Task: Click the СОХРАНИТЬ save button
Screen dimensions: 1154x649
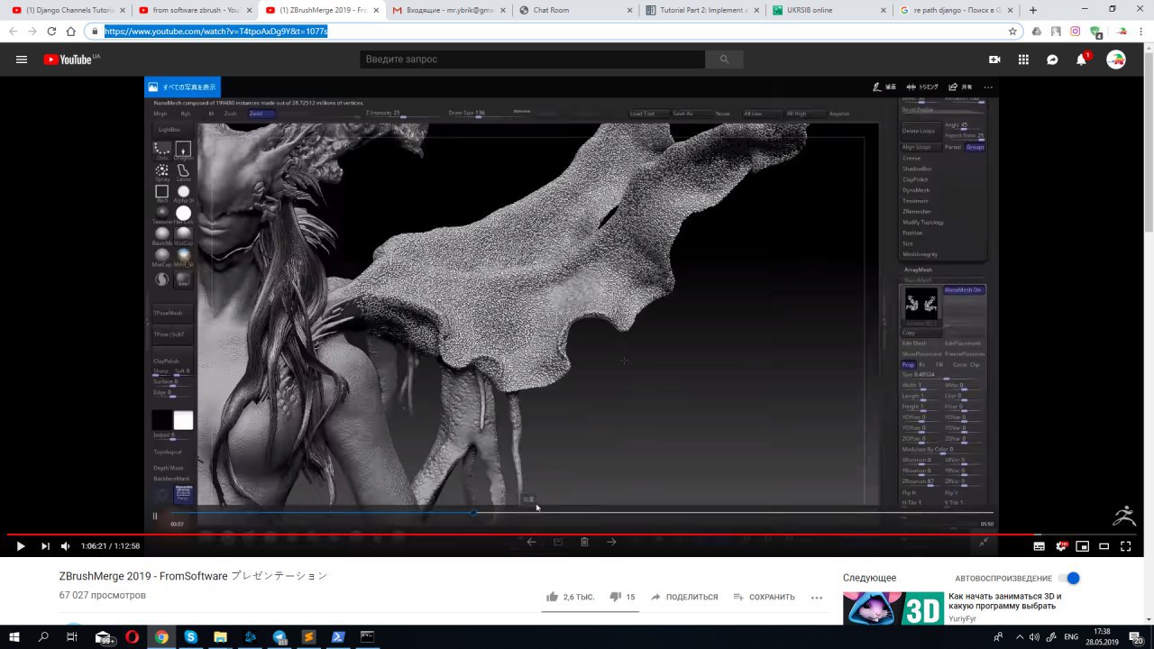Action: pyautogui.click(x=764, y=597)
